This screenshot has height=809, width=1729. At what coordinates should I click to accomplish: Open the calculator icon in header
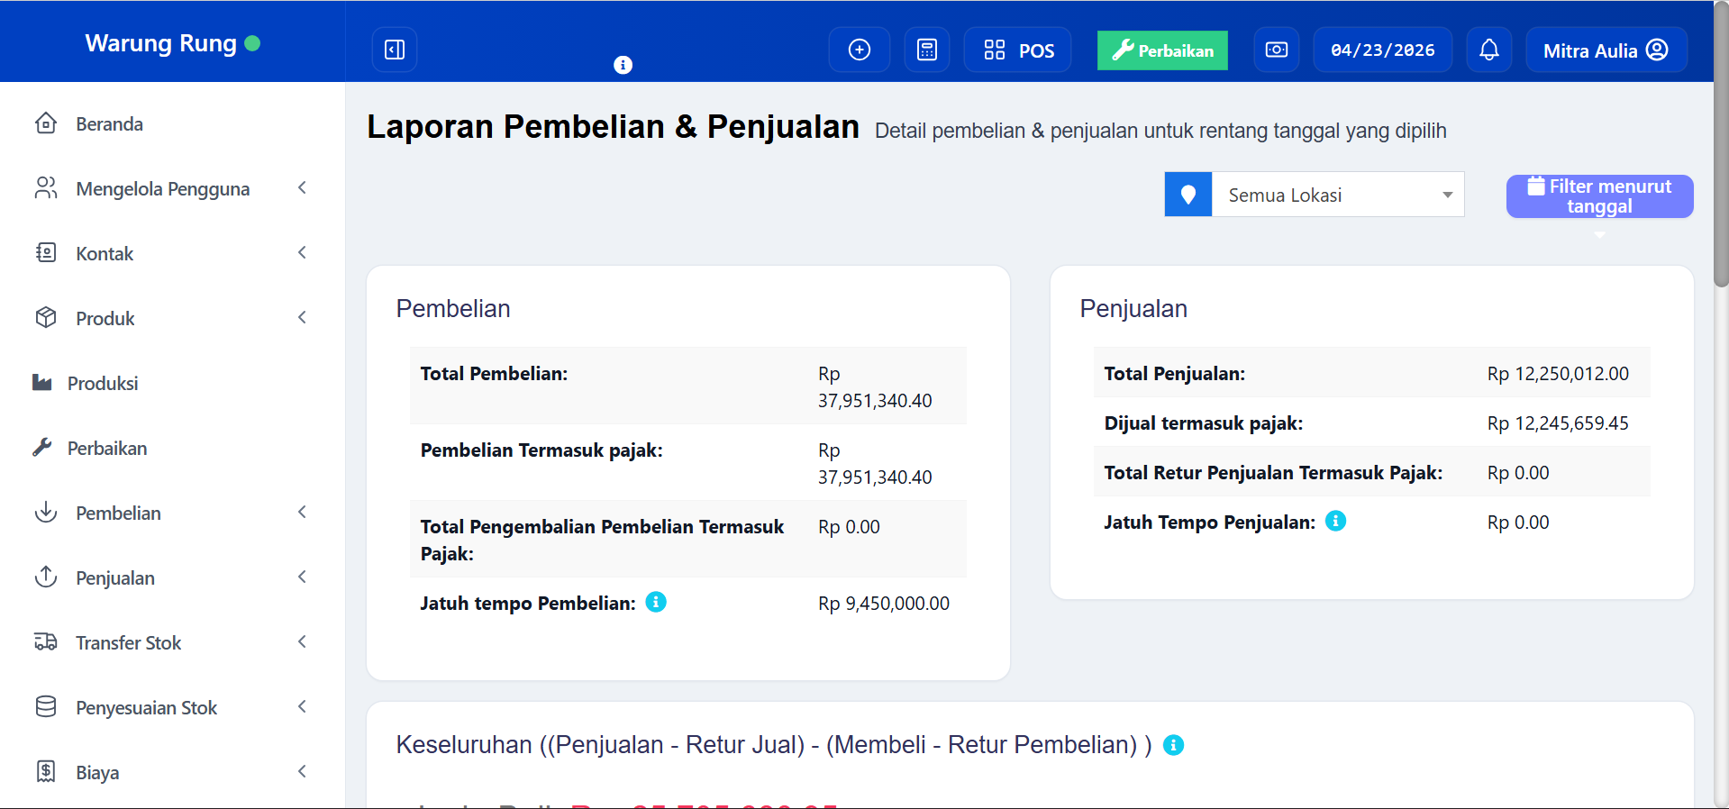pos(926,50)
